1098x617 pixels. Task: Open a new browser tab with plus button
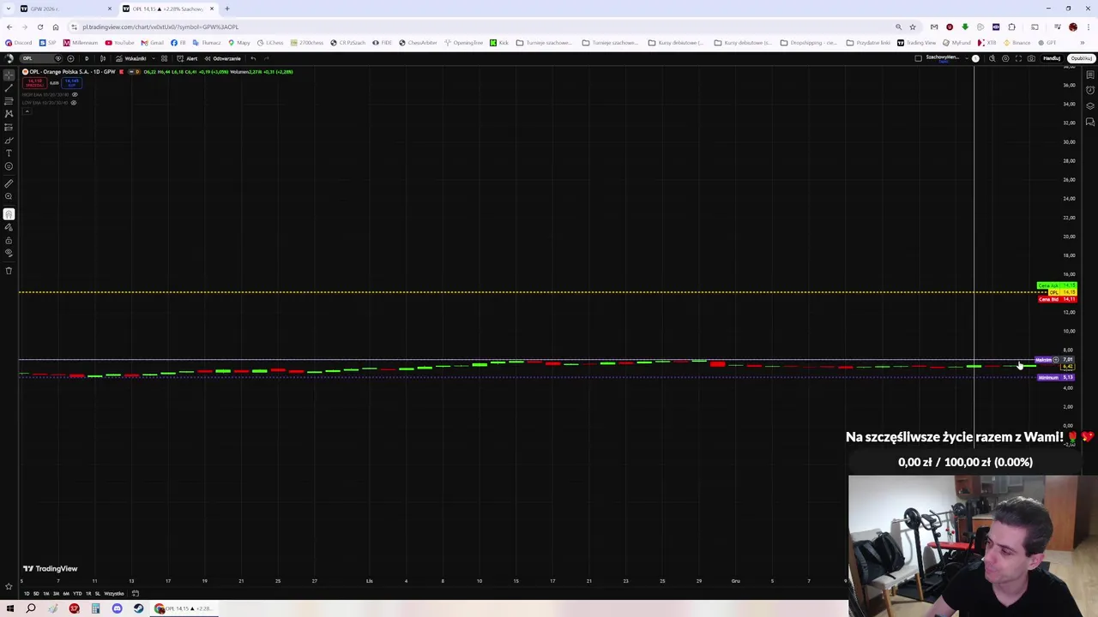tap(227, 9)
